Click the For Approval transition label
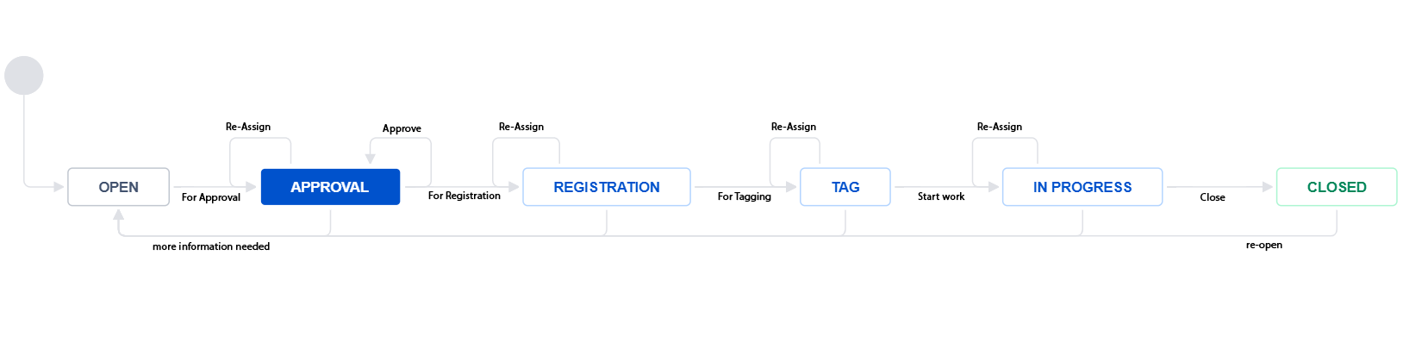Screen dimensions: 1403x355 pyautogui.click(x=211, y=197)
